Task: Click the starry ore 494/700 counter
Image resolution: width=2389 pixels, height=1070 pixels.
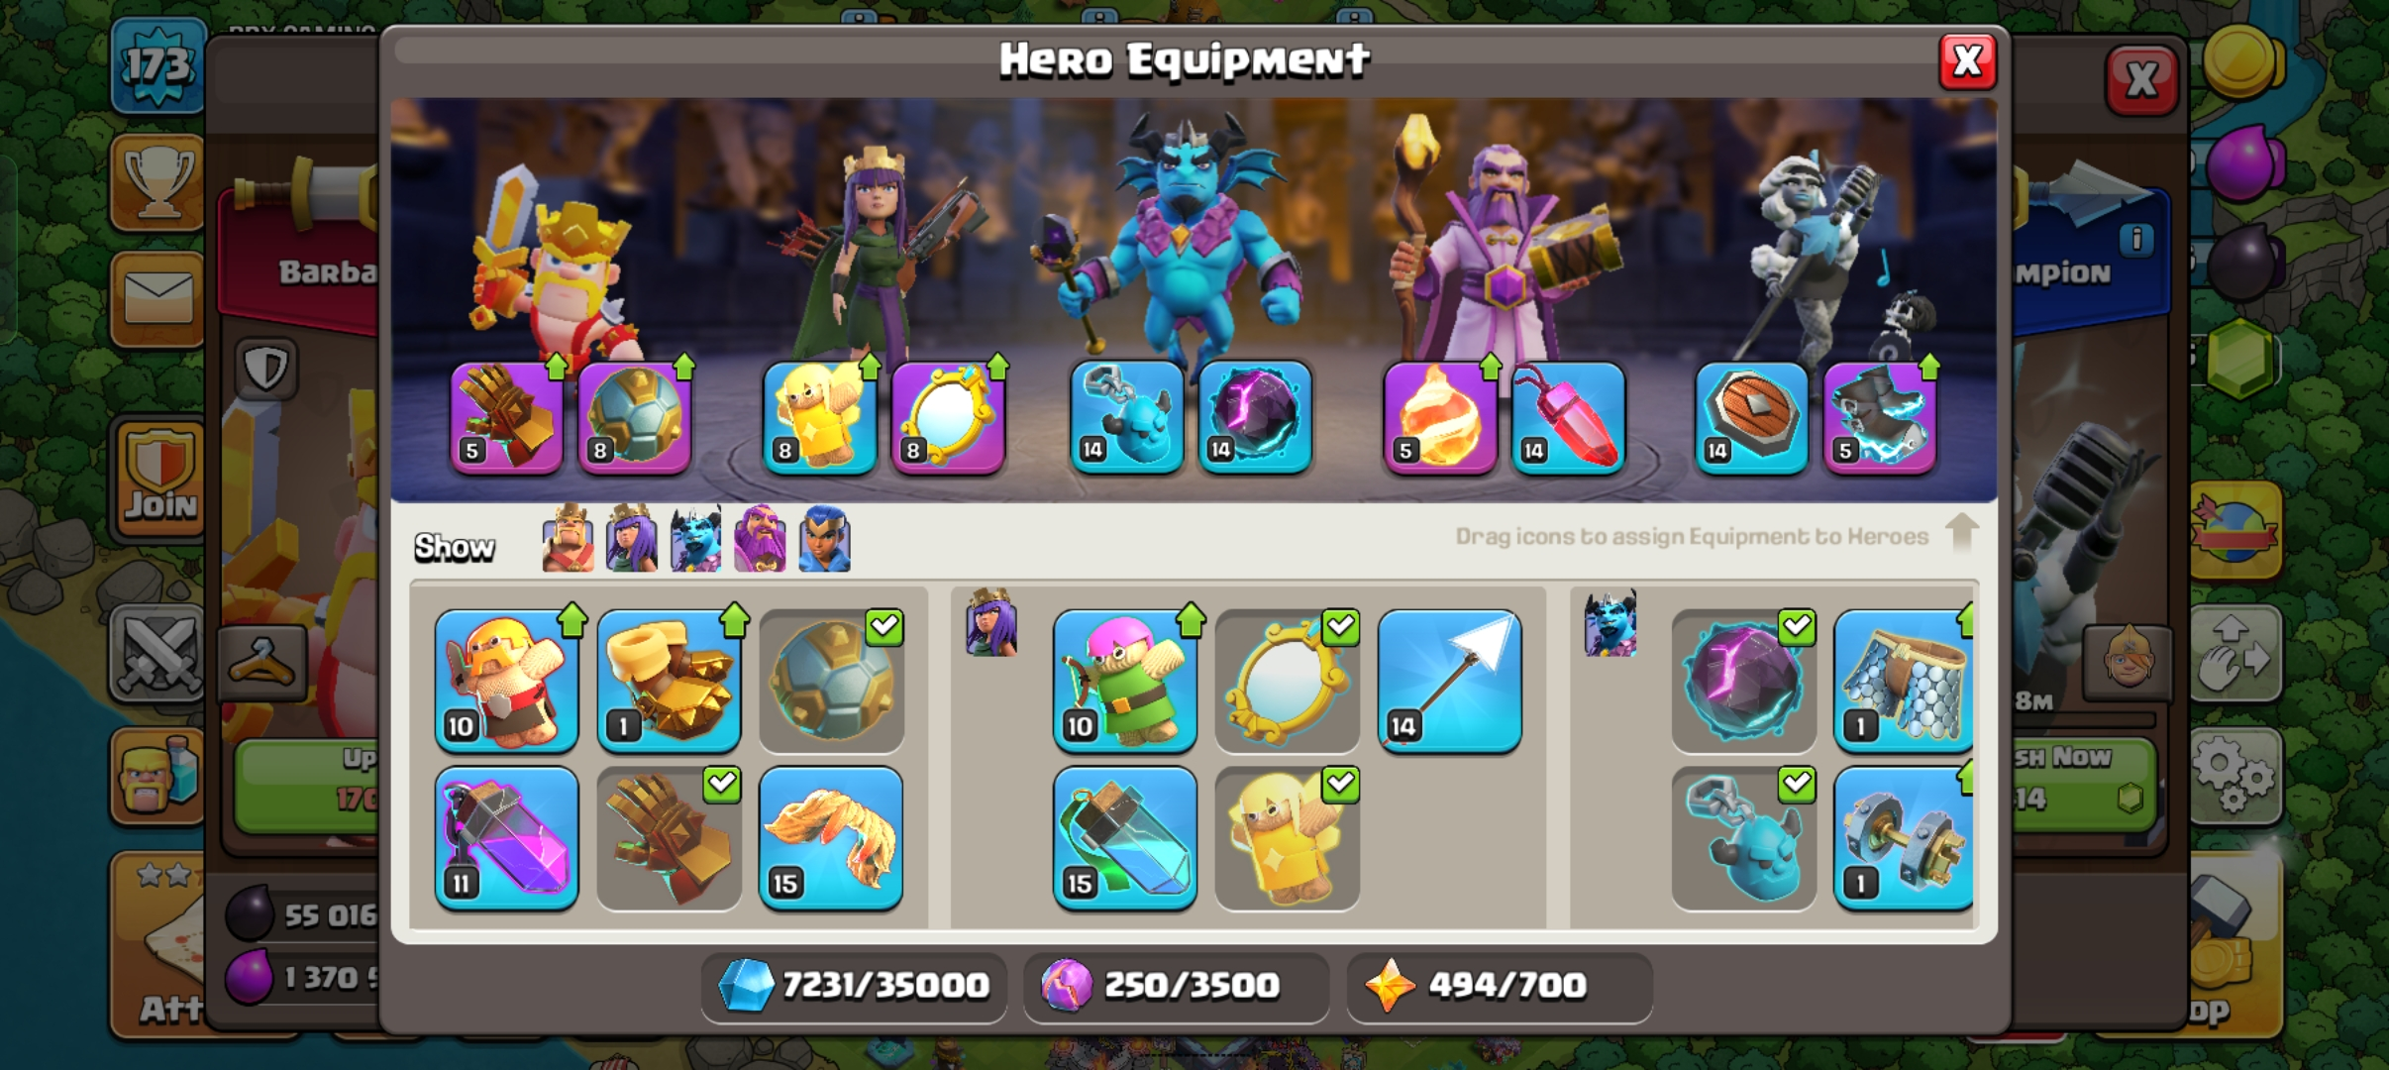Action: coord(1499,986)
